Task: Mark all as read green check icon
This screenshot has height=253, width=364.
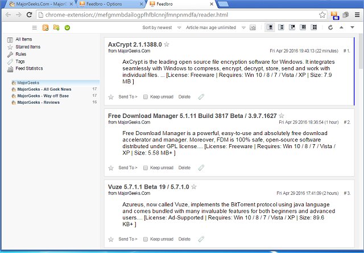Action: coord(67,28)
